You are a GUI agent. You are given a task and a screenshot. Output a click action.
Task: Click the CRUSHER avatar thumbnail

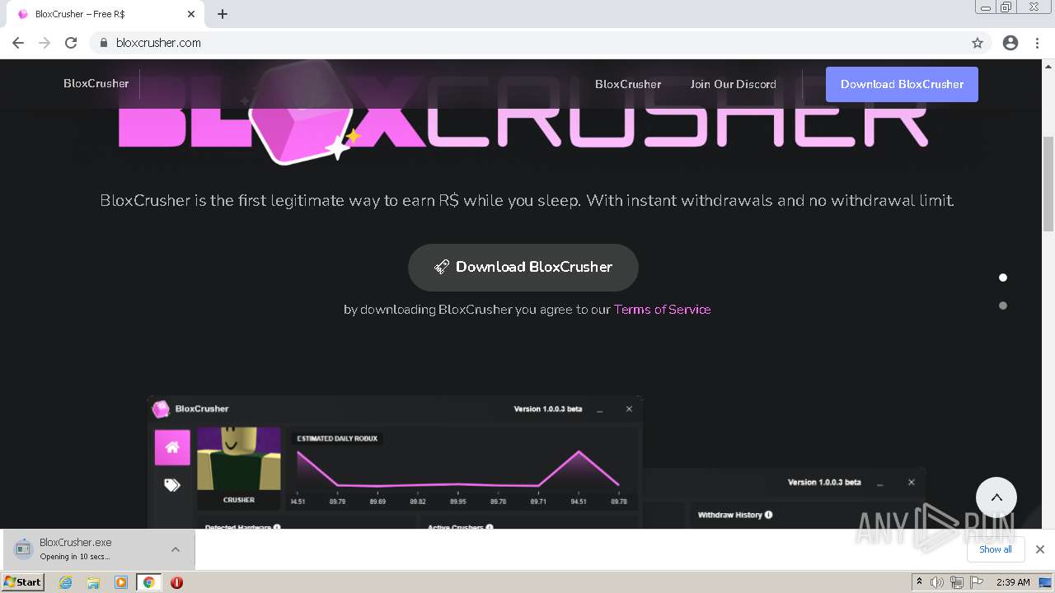click(239, 467)
